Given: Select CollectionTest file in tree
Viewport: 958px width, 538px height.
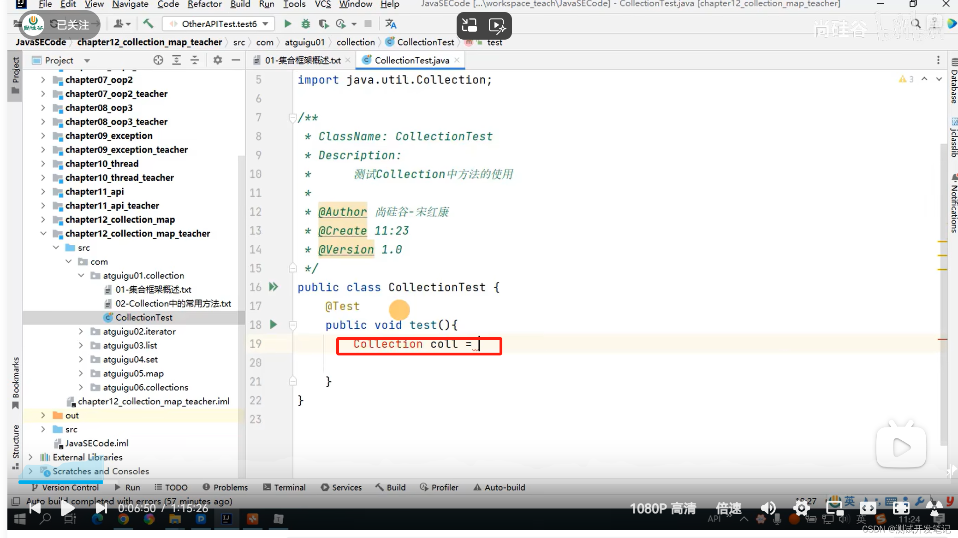Looking at the screenshot, I should click(143, 318).
